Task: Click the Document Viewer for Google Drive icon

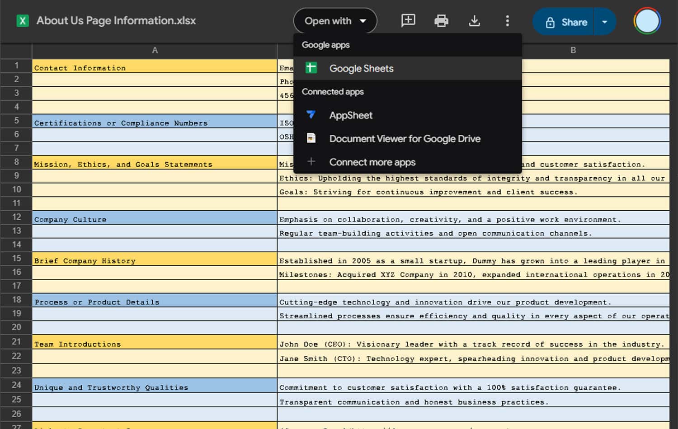Action: point(311,138)
